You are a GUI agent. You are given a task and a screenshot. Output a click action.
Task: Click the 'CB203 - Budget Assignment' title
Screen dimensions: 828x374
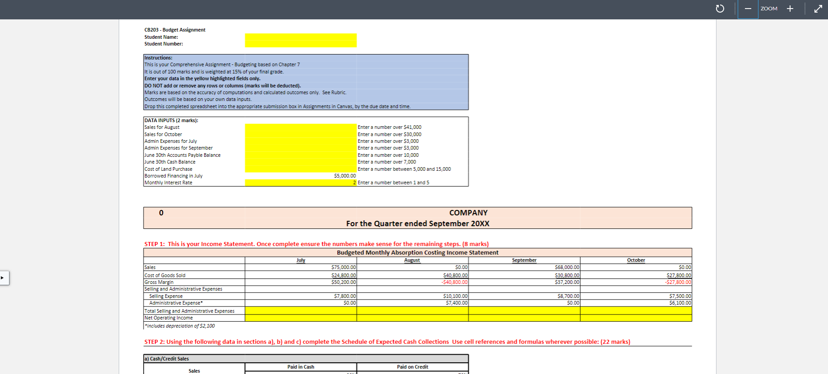pyautogui.click(x=175, y=30)
